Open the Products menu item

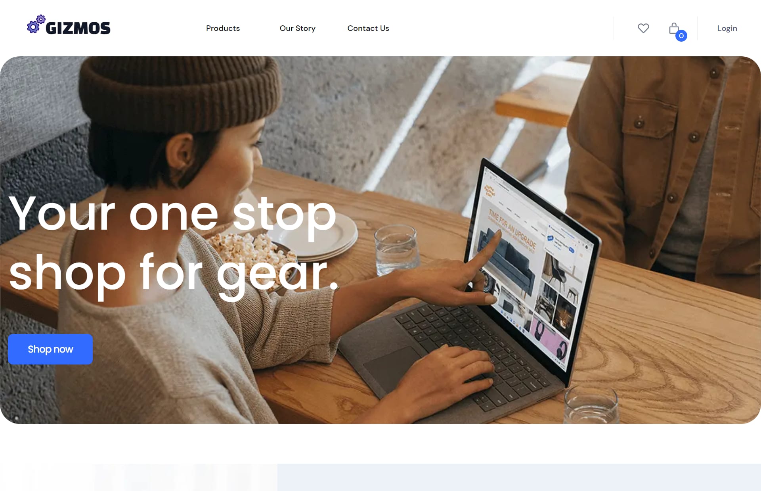(x=223, y=28)
